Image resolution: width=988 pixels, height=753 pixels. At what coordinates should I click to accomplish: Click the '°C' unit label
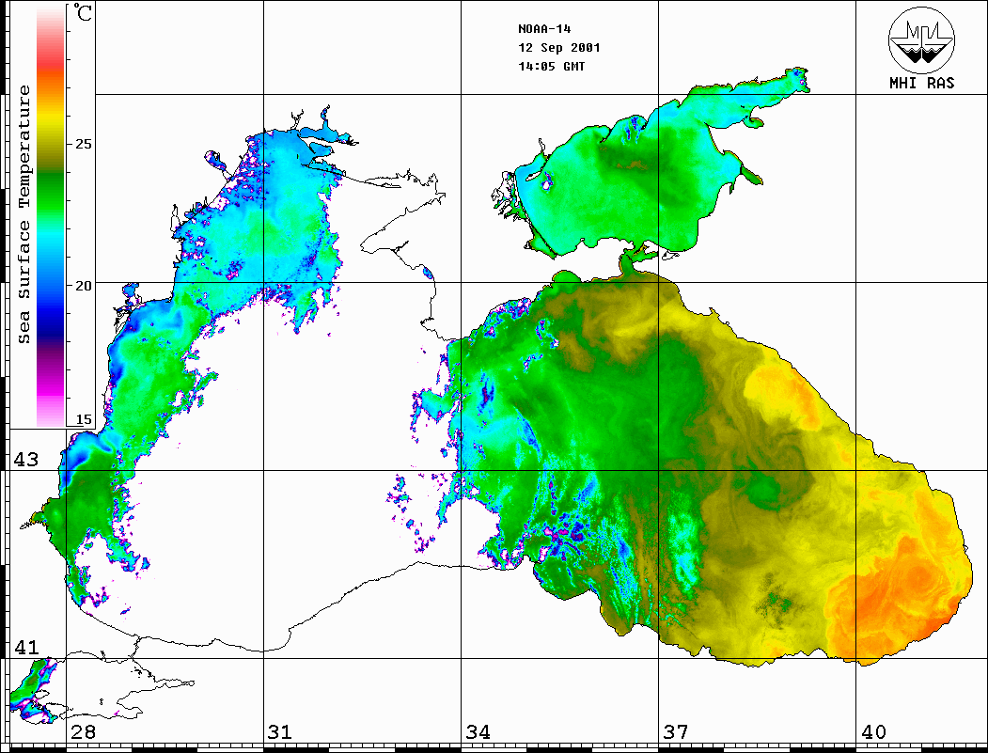[x=83, y=12]
